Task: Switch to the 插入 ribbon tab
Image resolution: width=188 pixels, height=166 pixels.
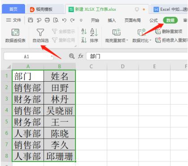Action: point(112,20)
